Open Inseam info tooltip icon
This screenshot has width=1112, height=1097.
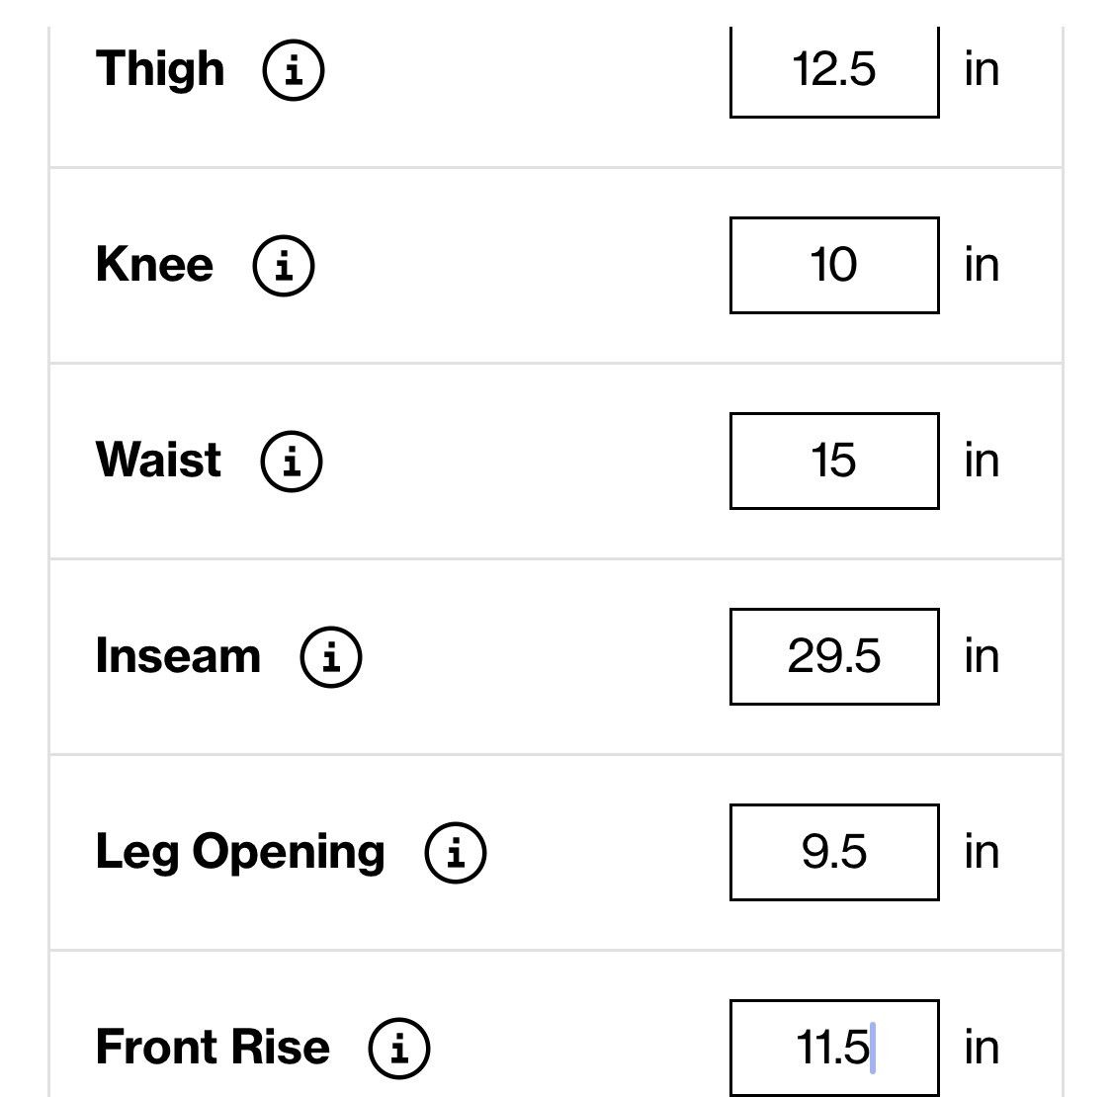pyautogui.click(x=331, y=656)
